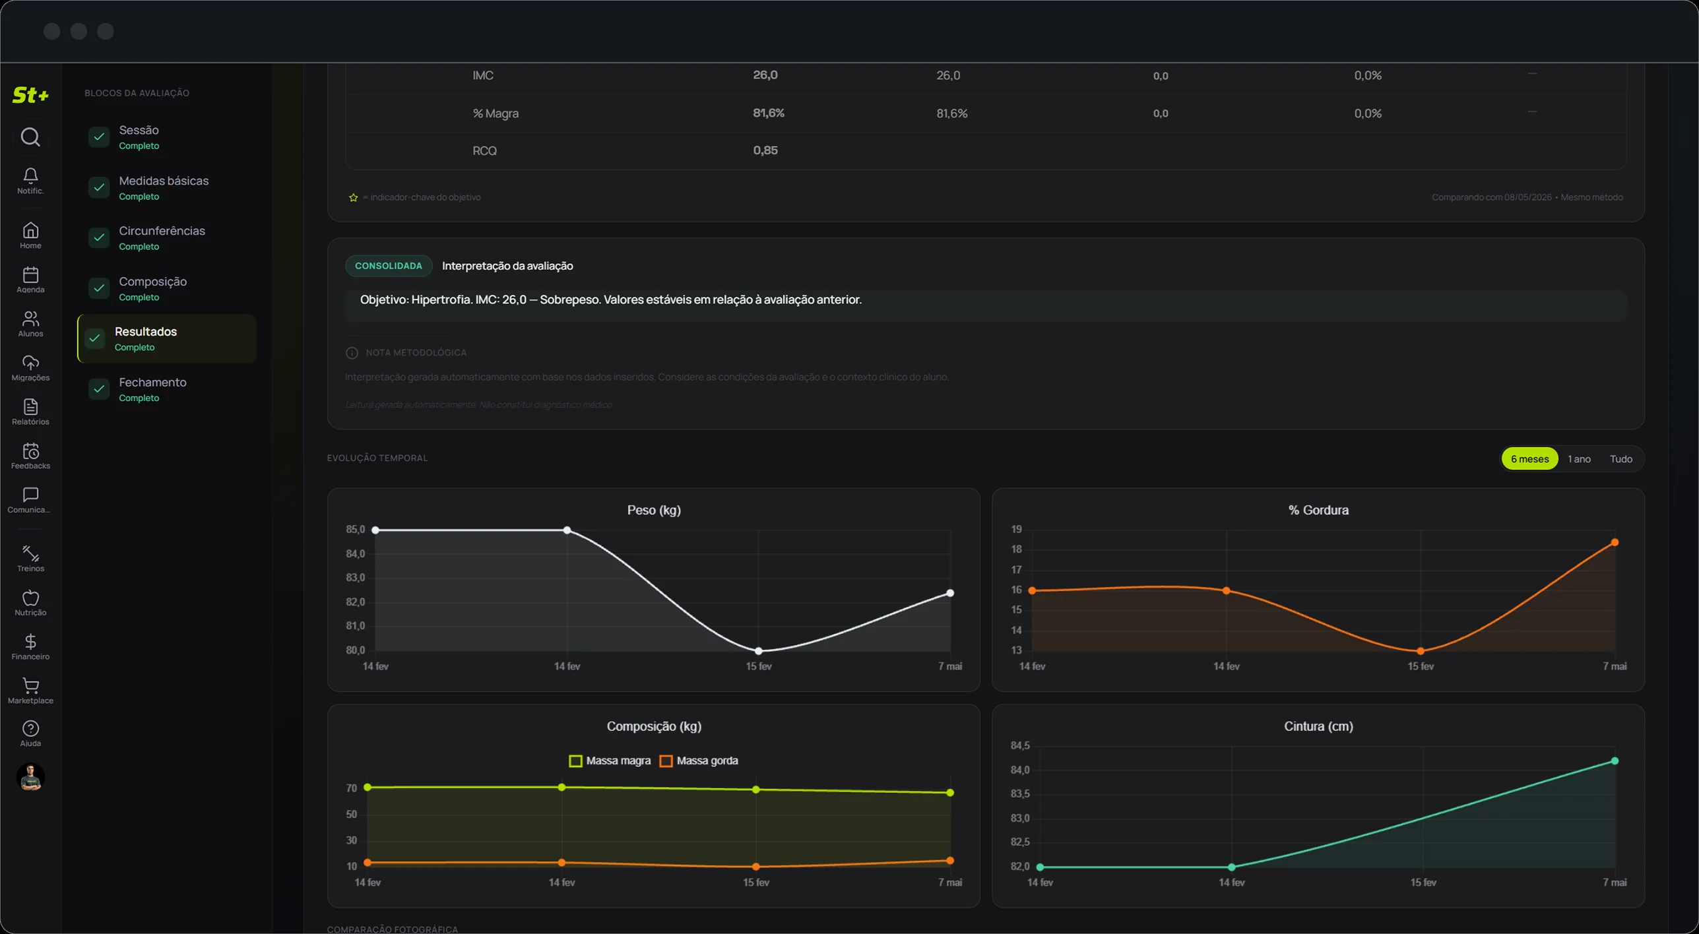This screenshot has height=934, width=1699.
Task: Toggle Massa magra legend series
Action: click(x=609, y=761)
